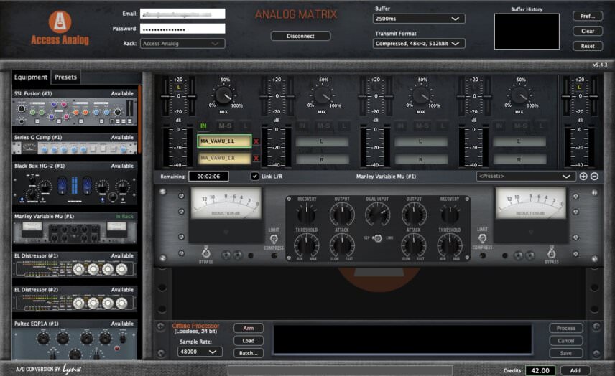Click the right Reduction dB VU meter
This screenshot has height=376, width=615.
point(531,203)
